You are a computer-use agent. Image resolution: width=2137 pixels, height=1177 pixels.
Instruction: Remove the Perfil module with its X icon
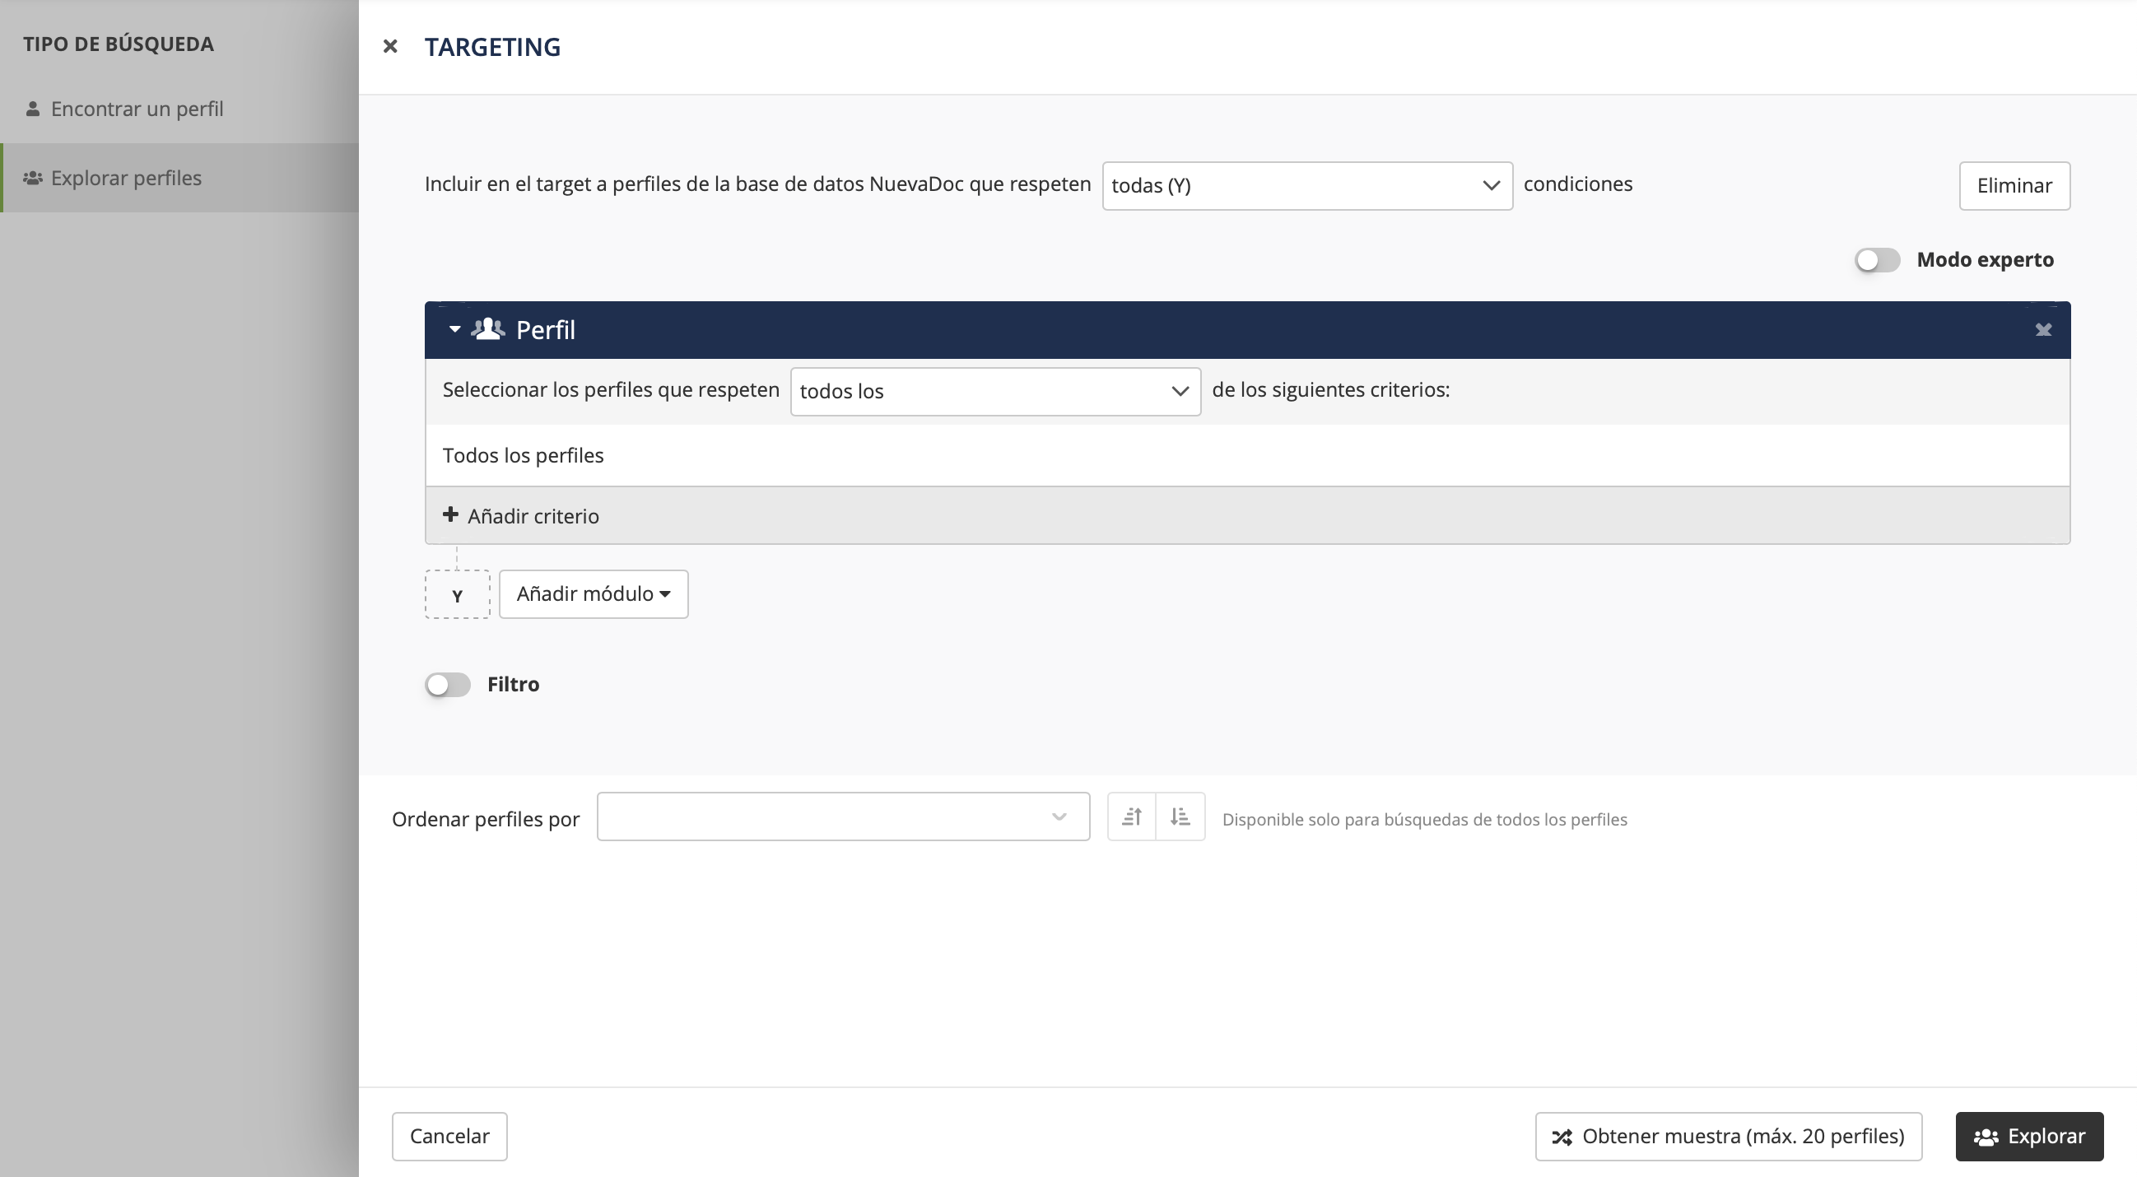[x=2043, y=330]
